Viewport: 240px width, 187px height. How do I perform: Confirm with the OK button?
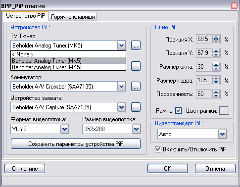point(168,169)
